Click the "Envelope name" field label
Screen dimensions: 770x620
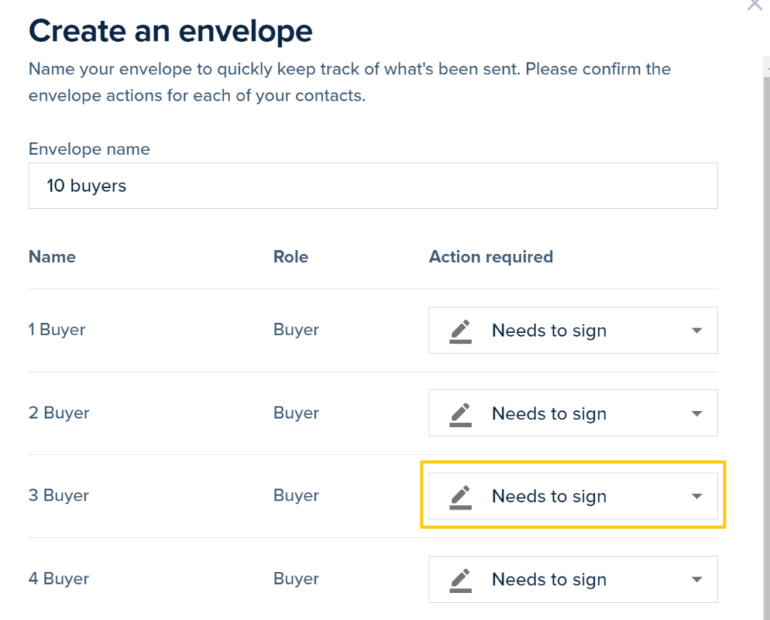coord(89,149)
